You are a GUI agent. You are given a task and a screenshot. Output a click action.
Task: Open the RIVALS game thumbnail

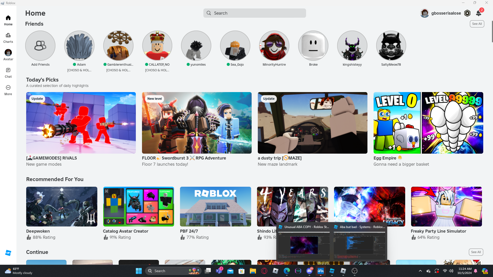(81, 123)
